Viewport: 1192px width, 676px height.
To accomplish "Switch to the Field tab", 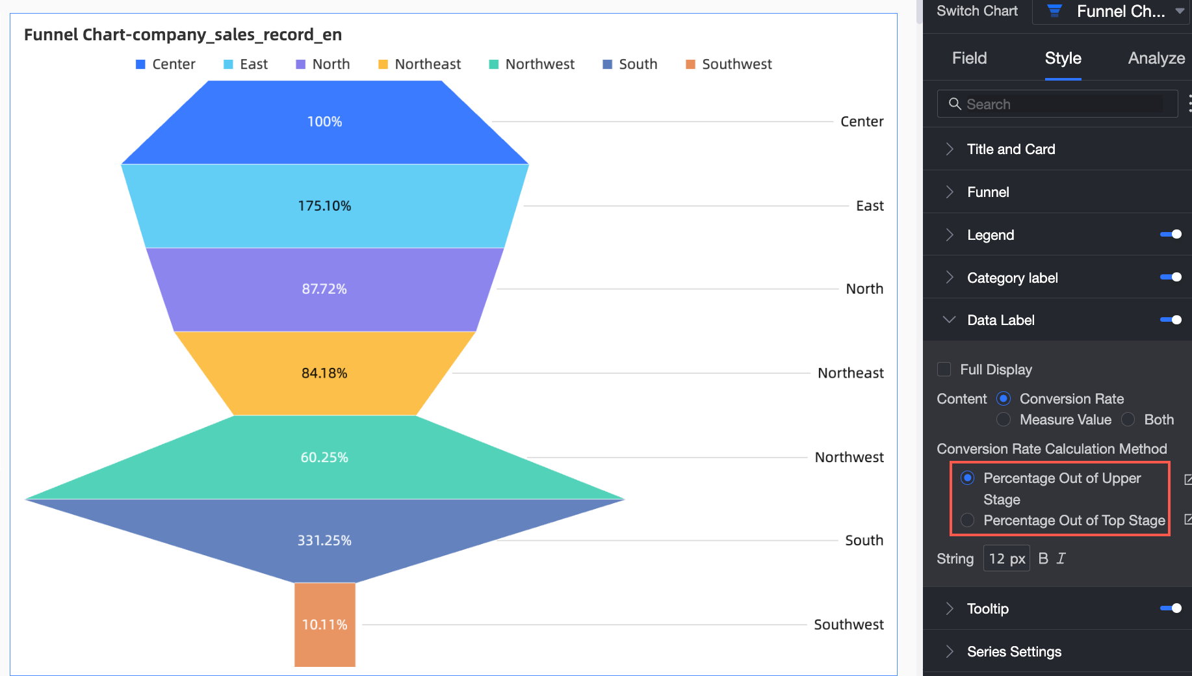I will coord(969,58).
